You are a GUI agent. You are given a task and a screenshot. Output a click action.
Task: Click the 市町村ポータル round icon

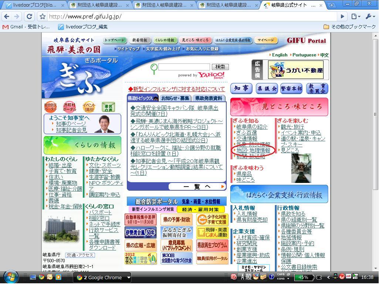tap(70, 107)
